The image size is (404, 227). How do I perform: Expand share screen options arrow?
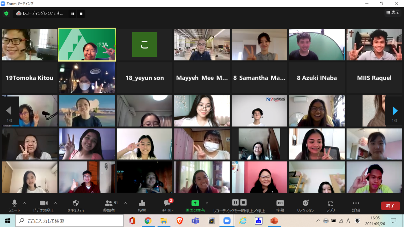tap(207, 203)
